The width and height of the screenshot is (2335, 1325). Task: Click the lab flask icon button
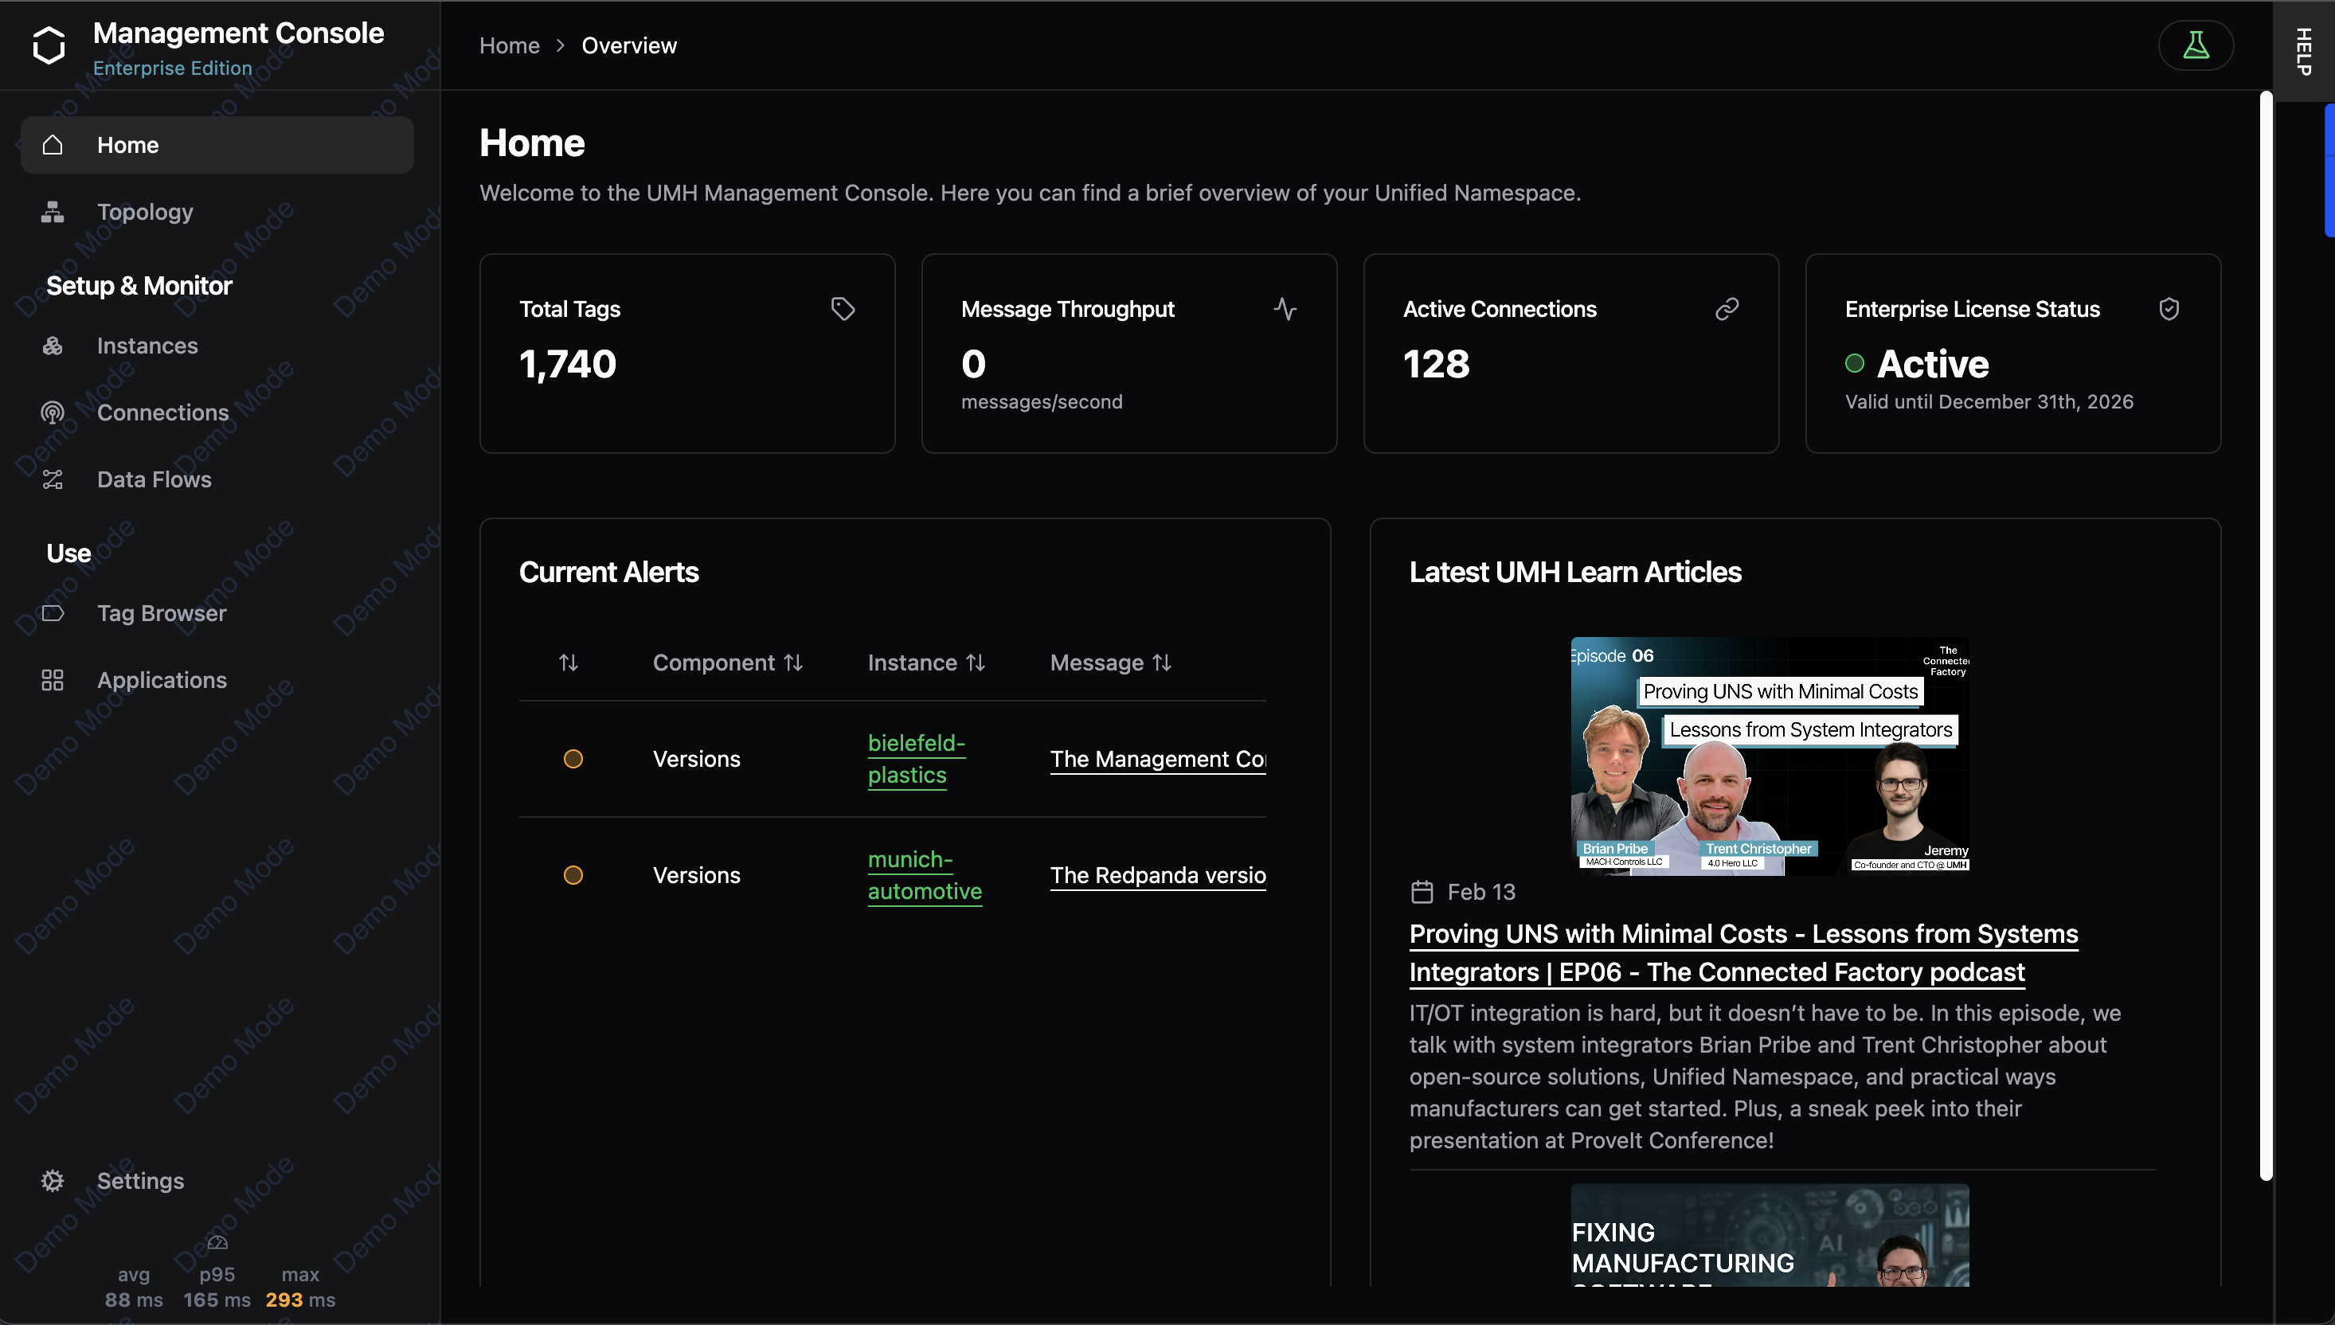coord(2195,45)
